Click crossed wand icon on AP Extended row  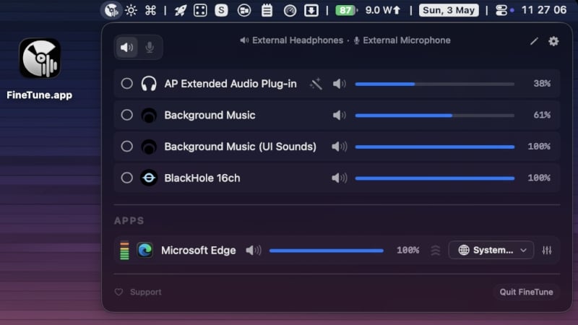(316, 84)
